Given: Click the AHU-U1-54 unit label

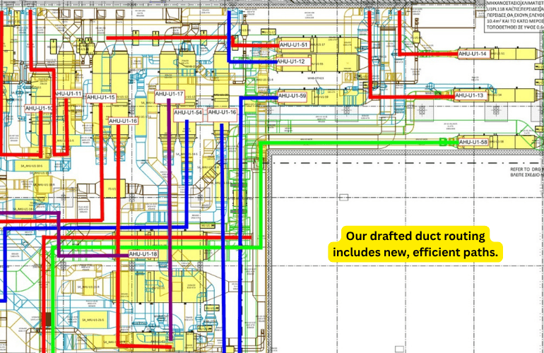Looking at the screenshot, I should (188, 112).
